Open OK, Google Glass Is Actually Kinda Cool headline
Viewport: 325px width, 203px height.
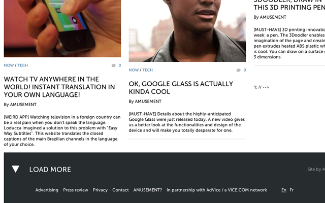click(x=181, y=88)
